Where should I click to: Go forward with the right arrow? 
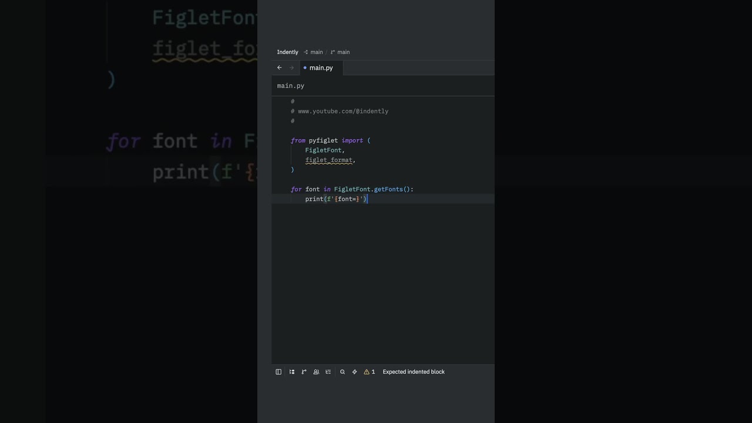tap(291, 68)
